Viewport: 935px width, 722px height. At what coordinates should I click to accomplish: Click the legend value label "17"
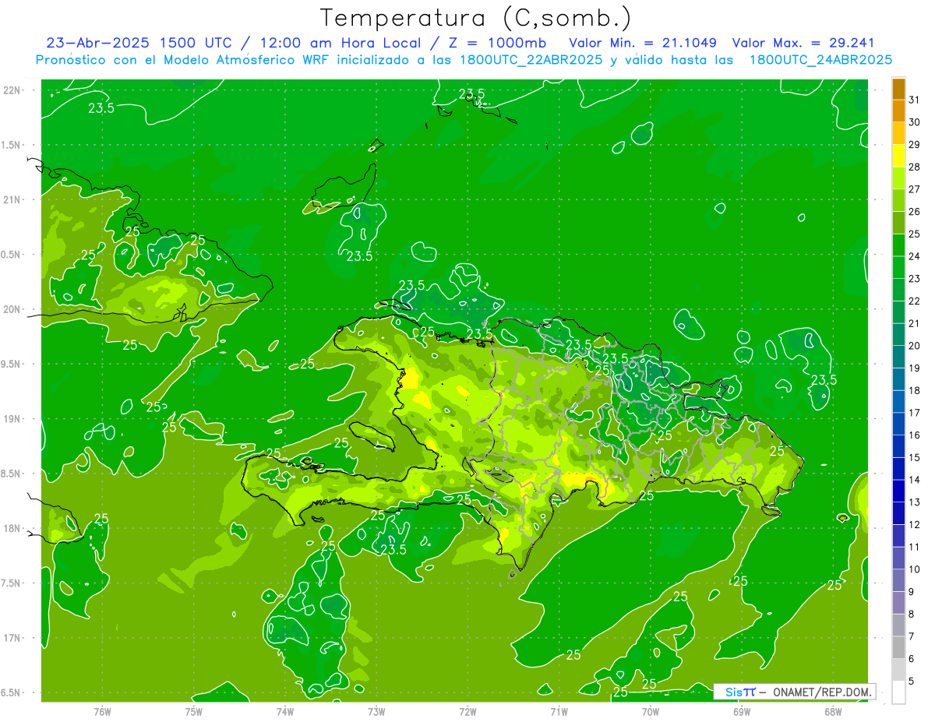[915, 413]
